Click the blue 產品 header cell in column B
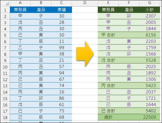The image size is (162, 123). (41, 10)
